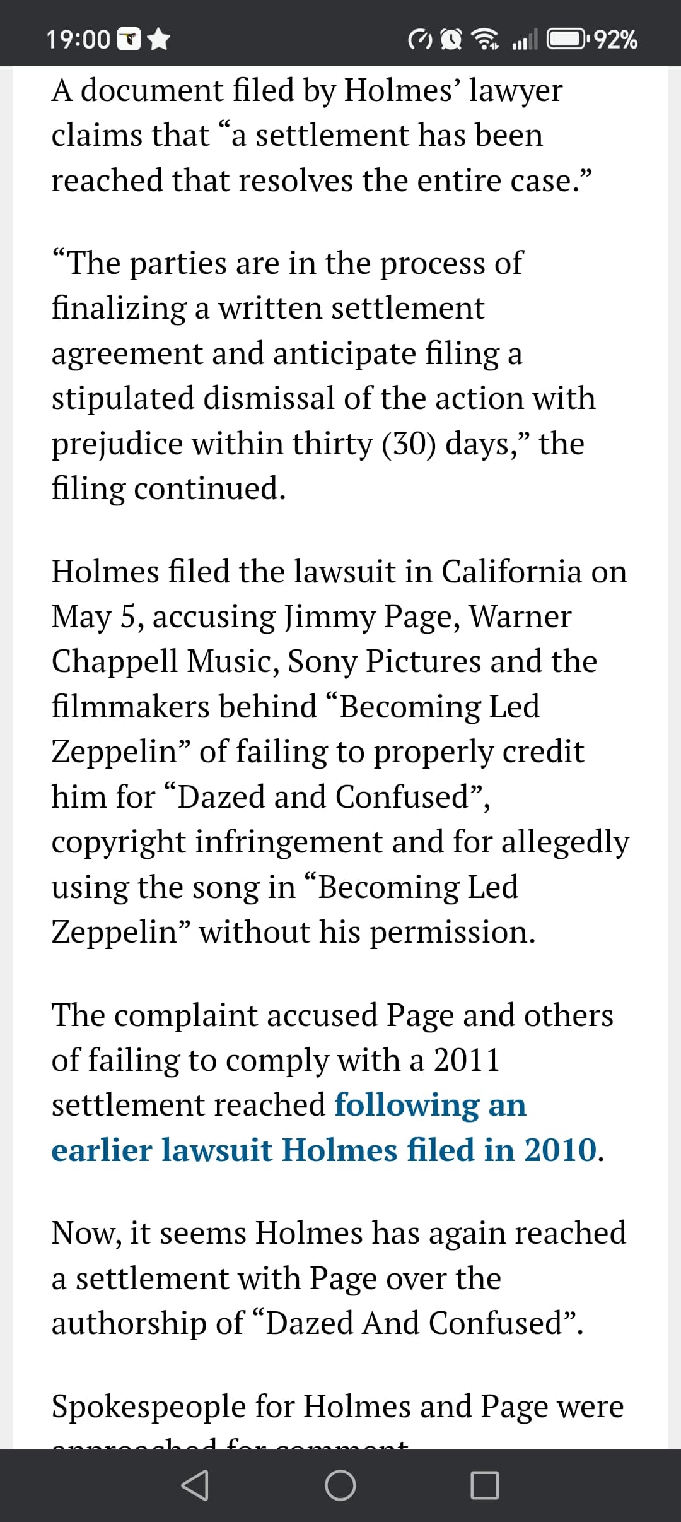The height and width of the screenshot is (1522, 681).
Task: Tap the recent apps square button
Action: click(x=485, y=1485)
